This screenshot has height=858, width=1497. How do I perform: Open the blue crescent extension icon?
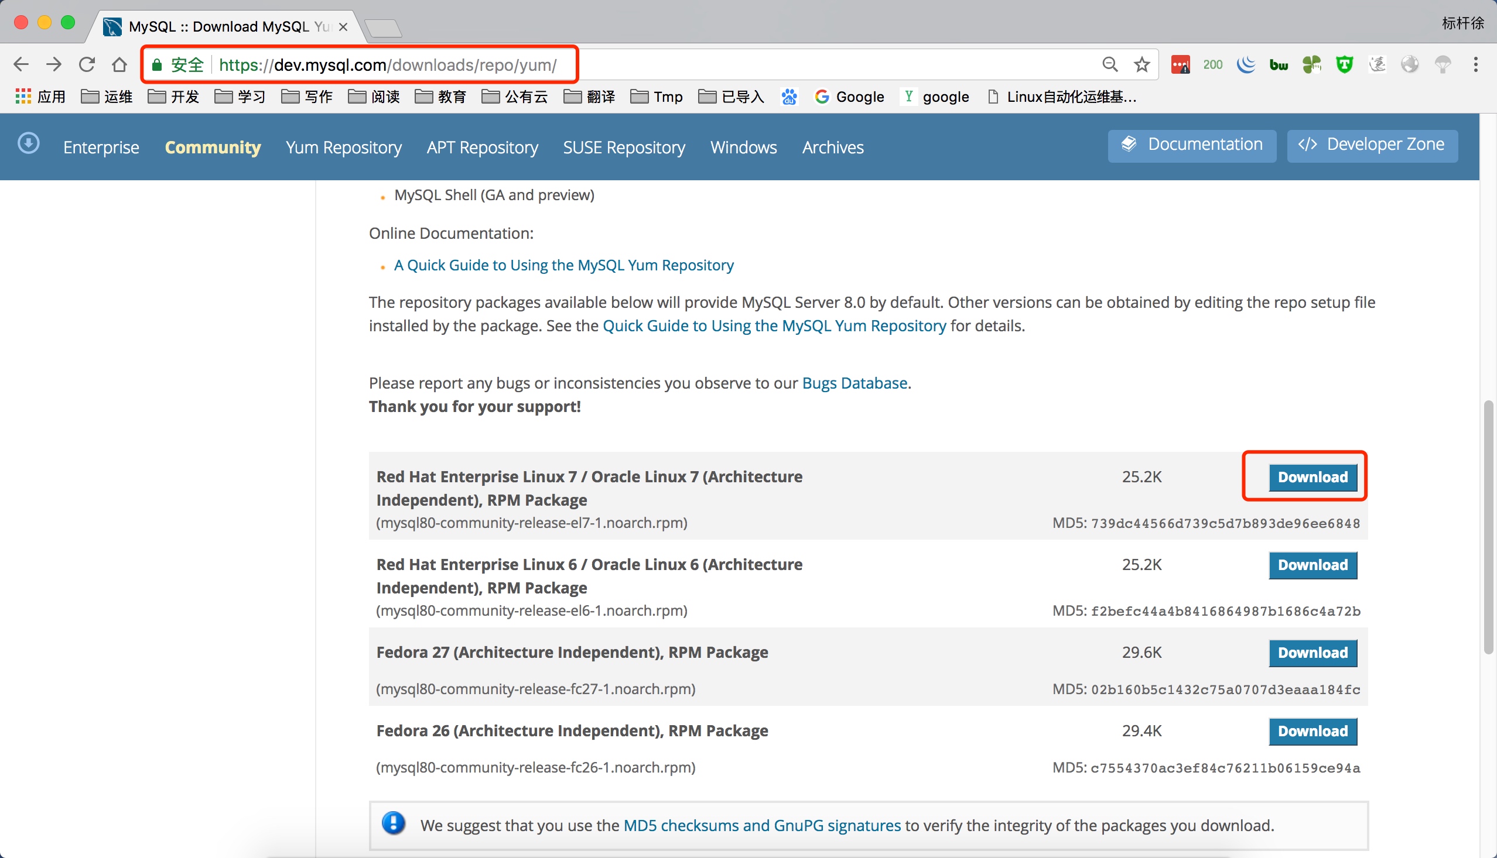point(1246,64)
